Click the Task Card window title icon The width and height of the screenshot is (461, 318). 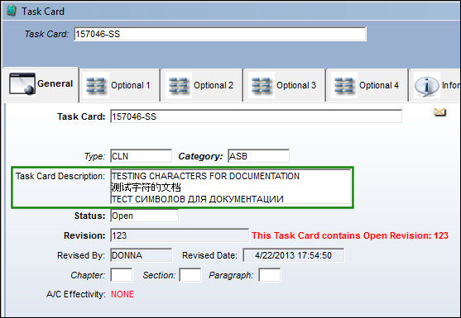coord(11,11)
